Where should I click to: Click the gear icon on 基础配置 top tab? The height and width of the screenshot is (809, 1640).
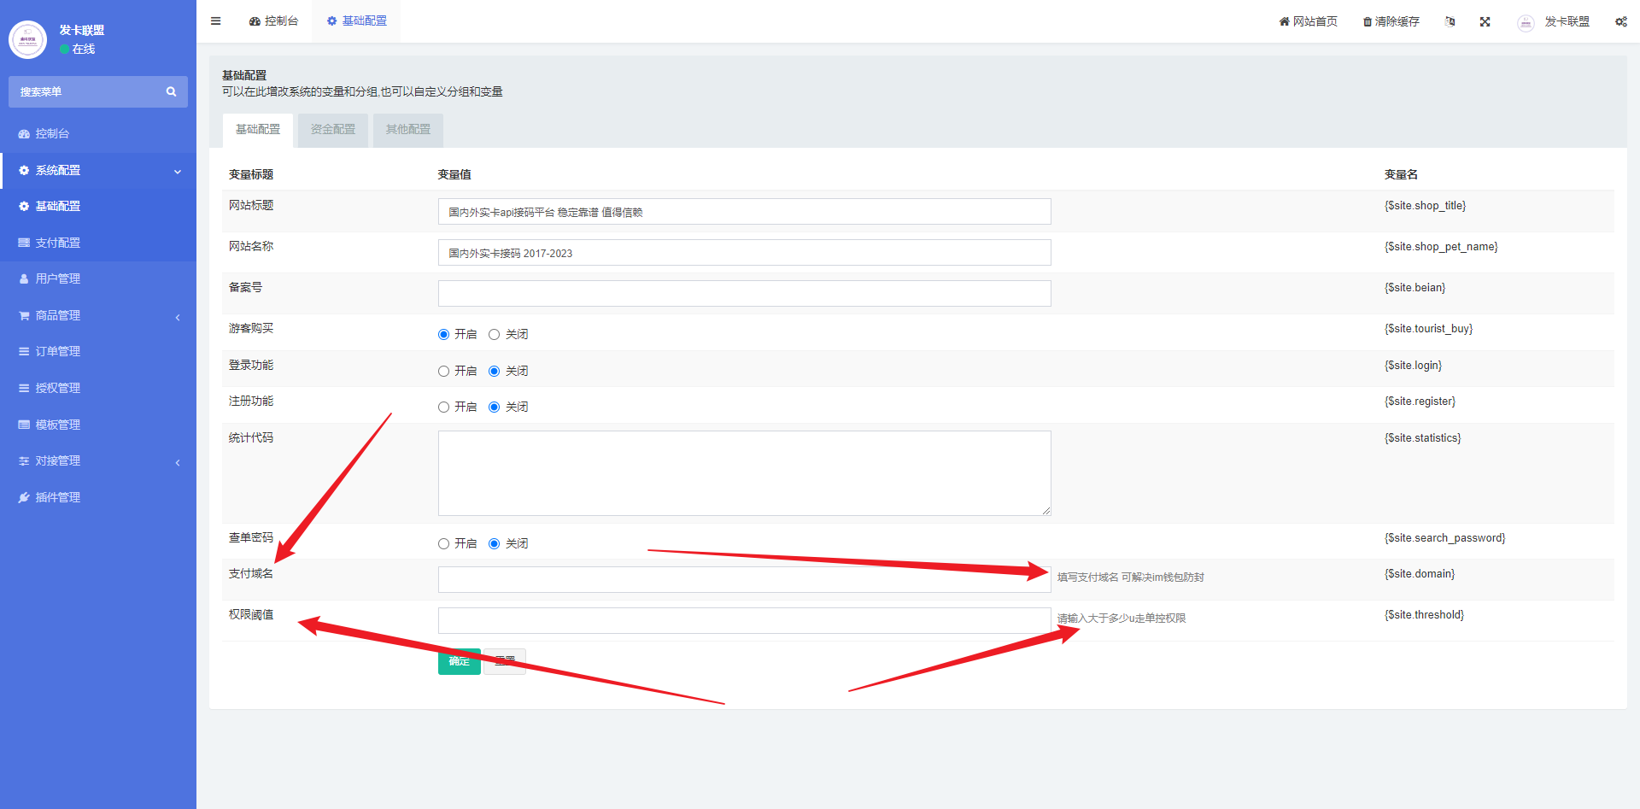point(332,21)
